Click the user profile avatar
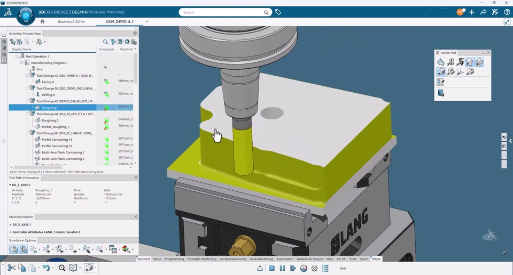Viewport: 513px width, 275px height. point(460,12)
